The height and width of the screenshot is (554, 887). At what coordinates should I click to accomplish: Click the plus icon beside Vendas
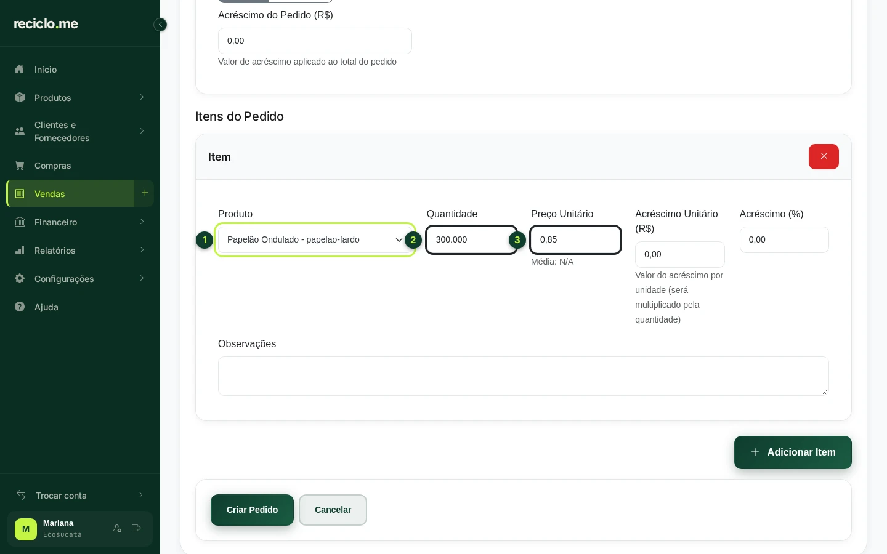pos(145,193)
